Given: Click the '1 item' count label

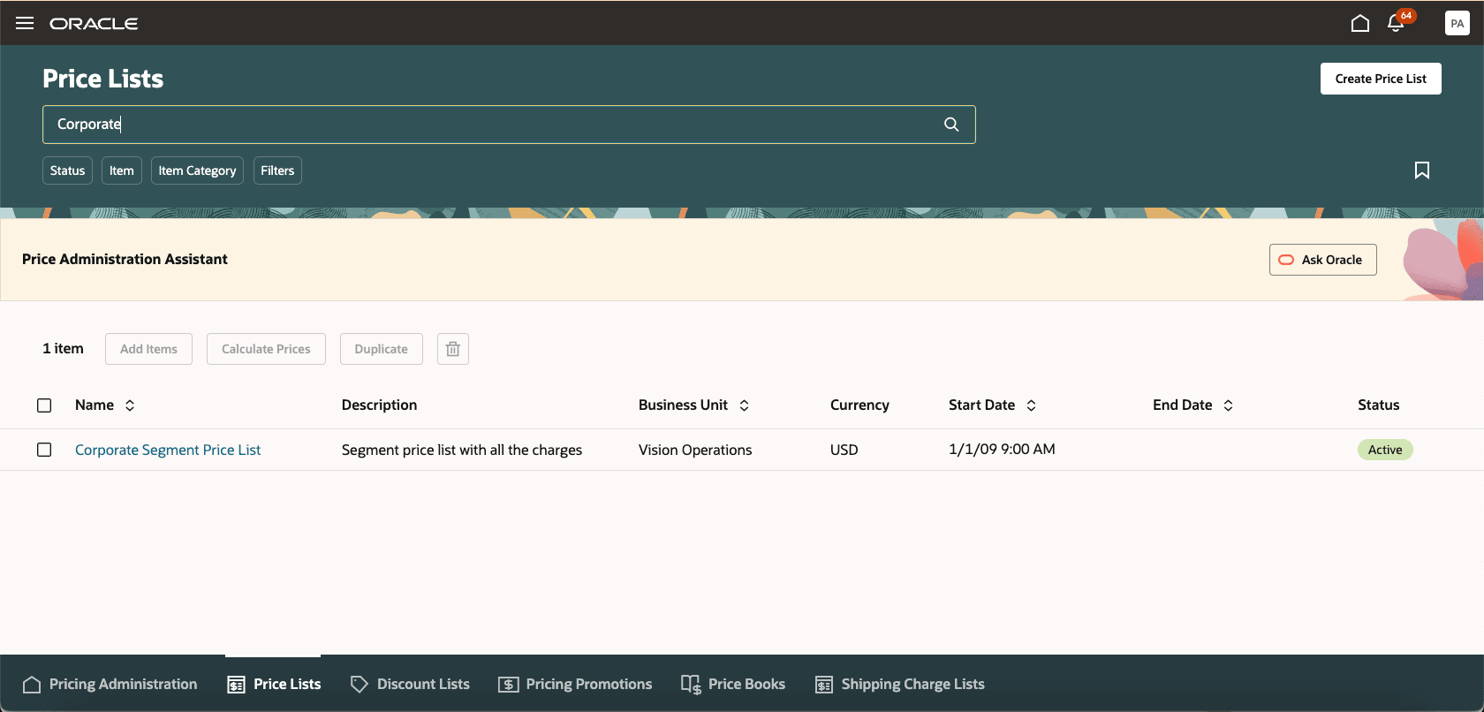Looking at the screenshot, I should (x=63, y=349).
